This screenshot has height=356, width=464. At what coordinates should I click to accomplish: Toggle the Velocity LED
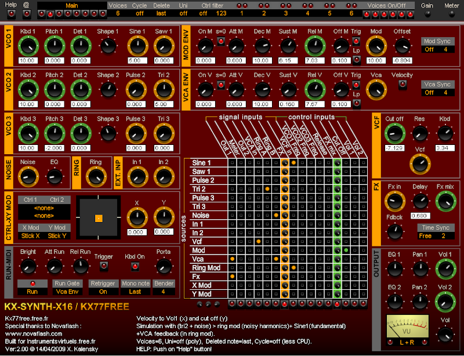coord(403,84)
